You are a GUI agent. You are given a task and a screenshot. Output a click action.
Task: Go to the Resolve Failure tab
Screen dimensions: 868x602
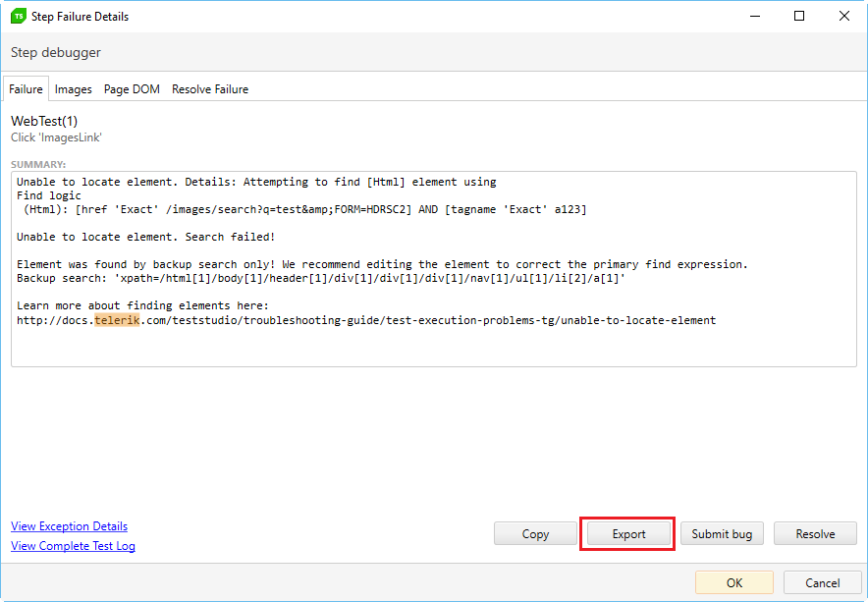210,89
